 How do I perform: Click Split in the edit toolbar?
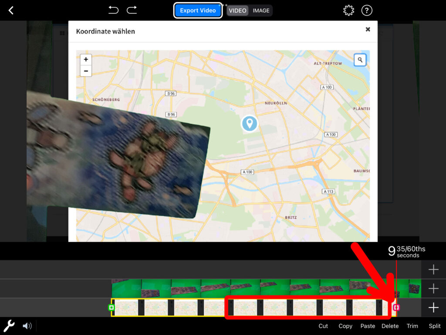tap(434, 326)
